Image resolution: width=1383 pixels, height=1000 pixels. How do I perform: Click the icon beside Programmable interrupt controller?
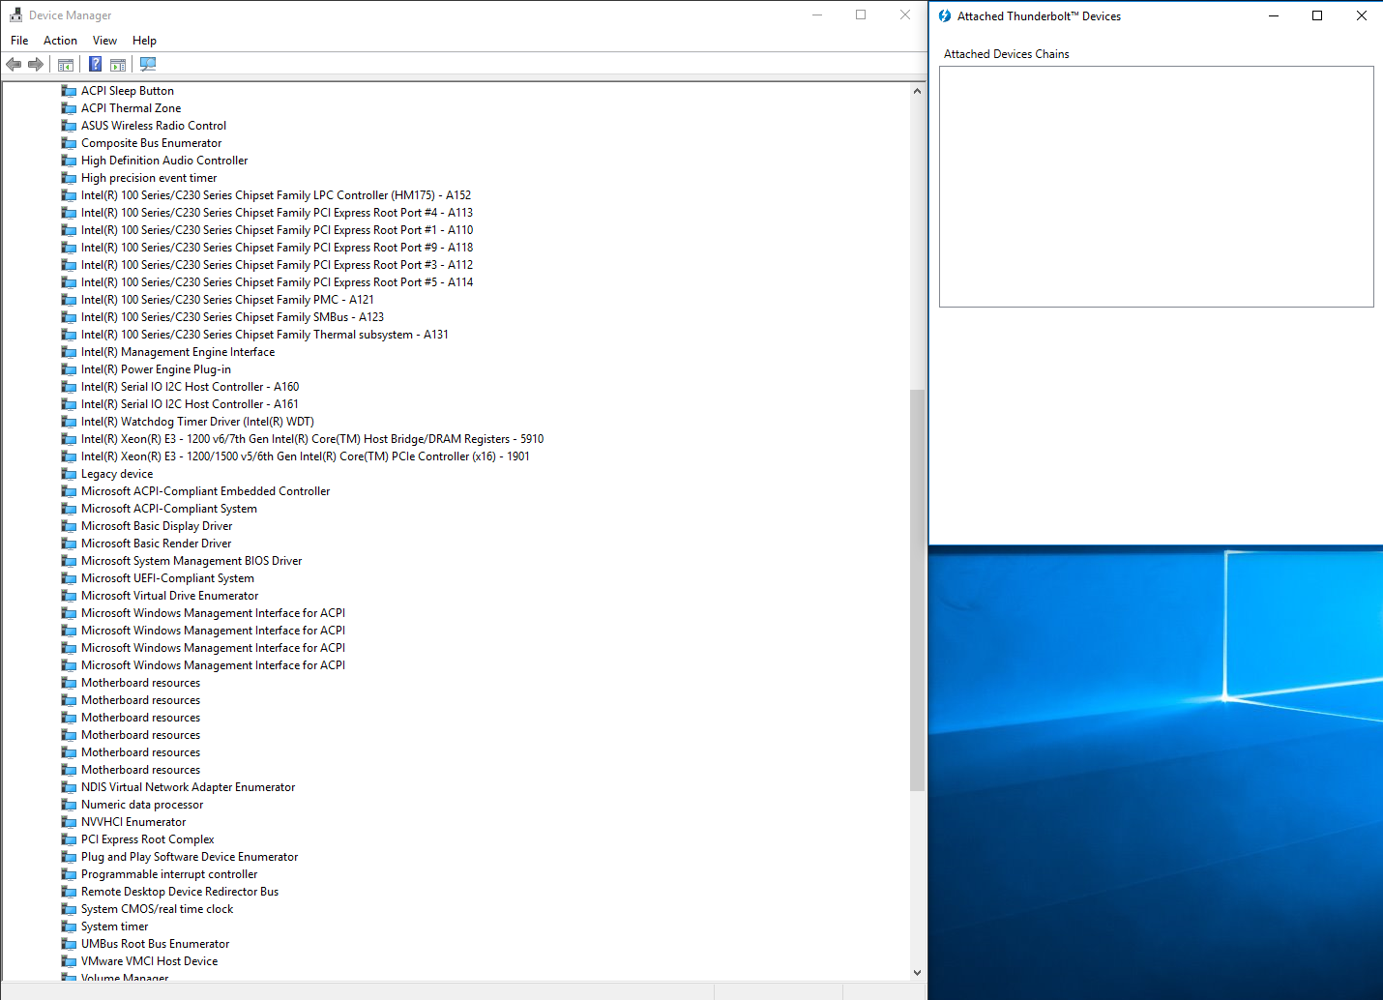[69, 874]
